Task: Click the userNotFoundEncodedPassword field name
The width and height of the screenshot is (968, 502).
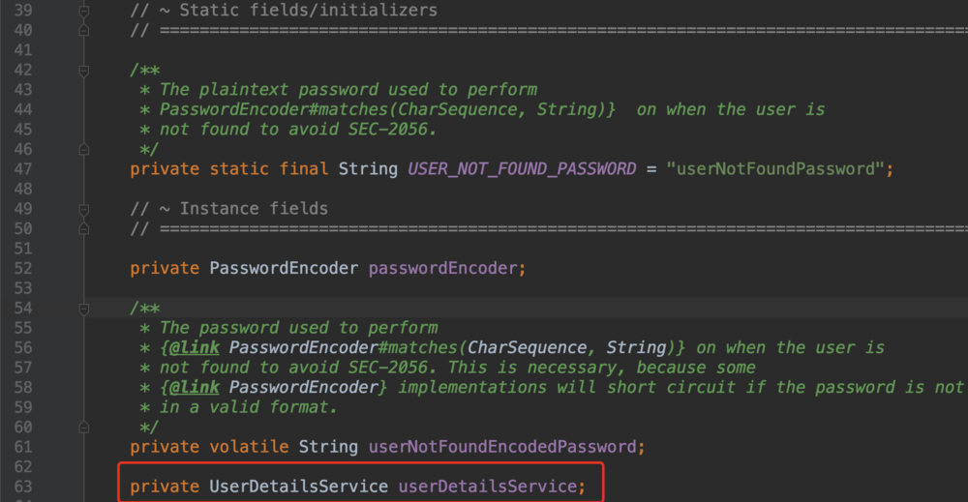Action: [502, 447]
